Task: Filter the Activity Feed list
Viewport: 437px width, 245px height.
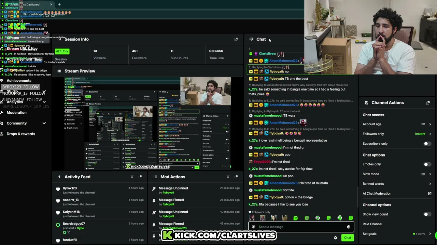Action: tap(132, 177)
